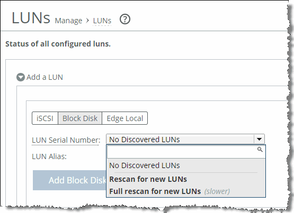Select Full rescan for new LUNs option
The height and width of the screenshot is (213, 294).
(x=155, y=191)
